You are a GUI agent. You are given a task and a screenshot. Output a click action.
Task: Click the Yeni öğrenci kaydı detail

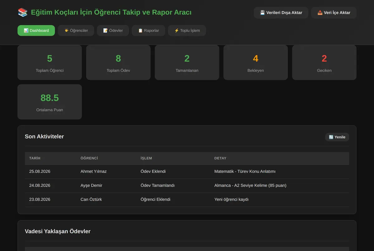232,199
